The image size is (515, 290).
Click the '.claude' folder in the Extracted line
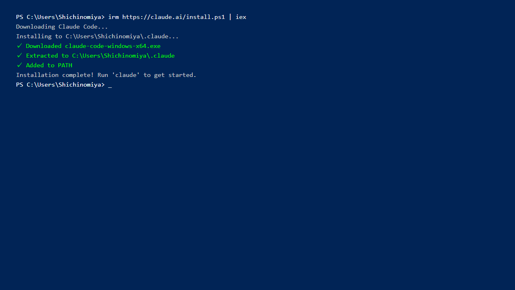pyautogui.click(x=162, y=56)
